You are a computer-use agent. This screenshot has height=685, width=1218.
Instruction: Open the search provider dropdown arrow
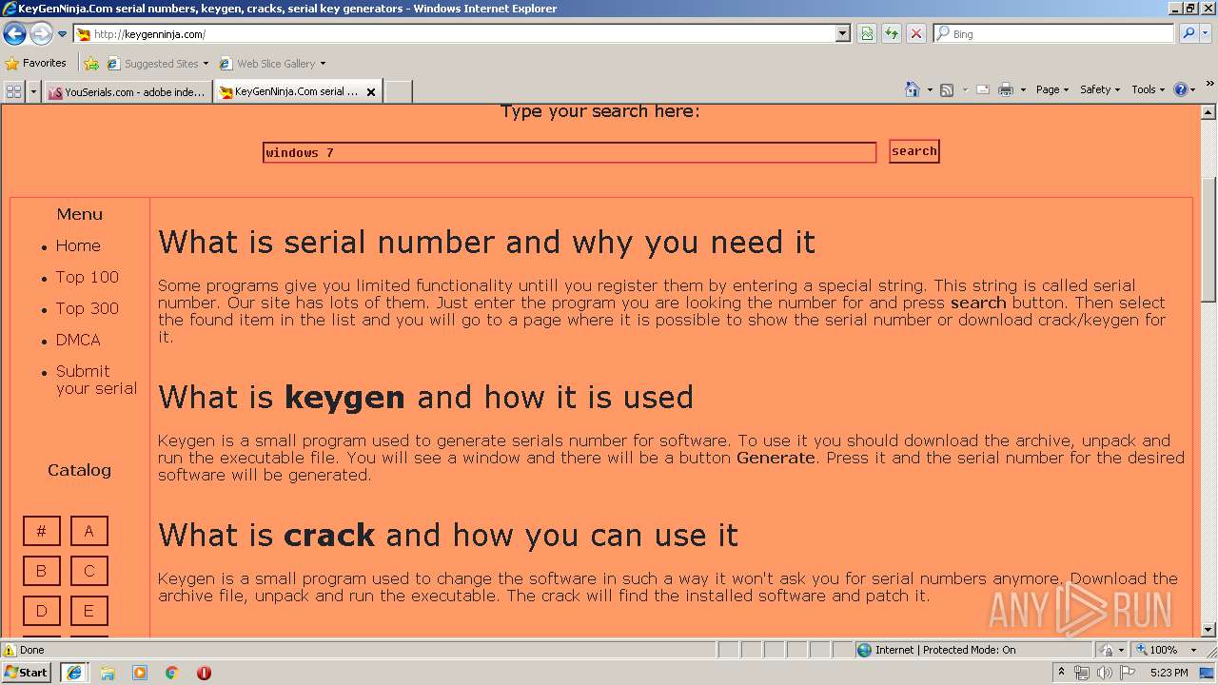click(x=1207, y=34)
